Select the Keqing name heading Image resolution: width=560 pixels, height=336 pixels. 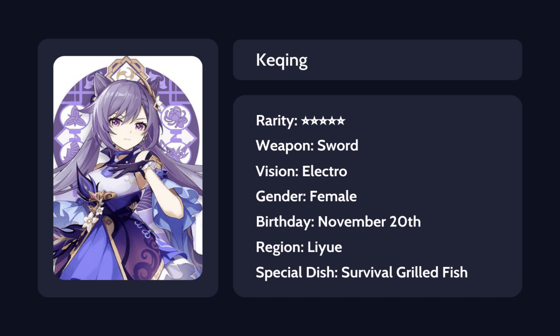(x=281, y=60)
